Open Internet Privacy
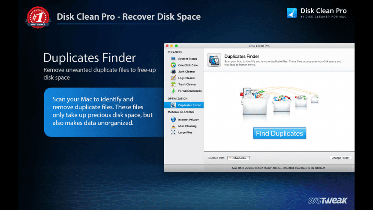The height and width of the screenshot is (210, 373). (x=188, y=120)
